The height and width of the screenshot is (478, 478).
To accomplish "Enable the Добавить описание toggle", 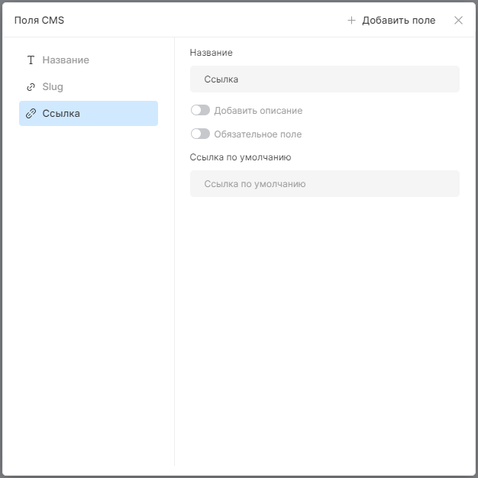I will coord(200,110).
